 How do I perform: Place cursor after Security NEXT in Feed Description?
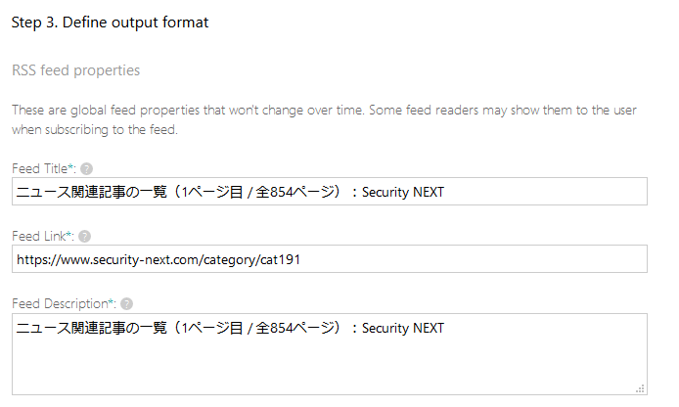[445, 328]
